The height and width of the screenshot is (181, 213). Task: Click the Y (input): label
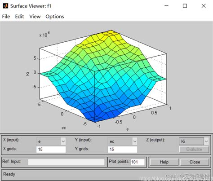coord(83,140)
